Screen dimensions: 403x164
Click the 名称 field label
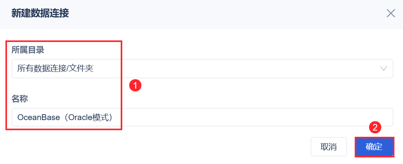[20, 99]
